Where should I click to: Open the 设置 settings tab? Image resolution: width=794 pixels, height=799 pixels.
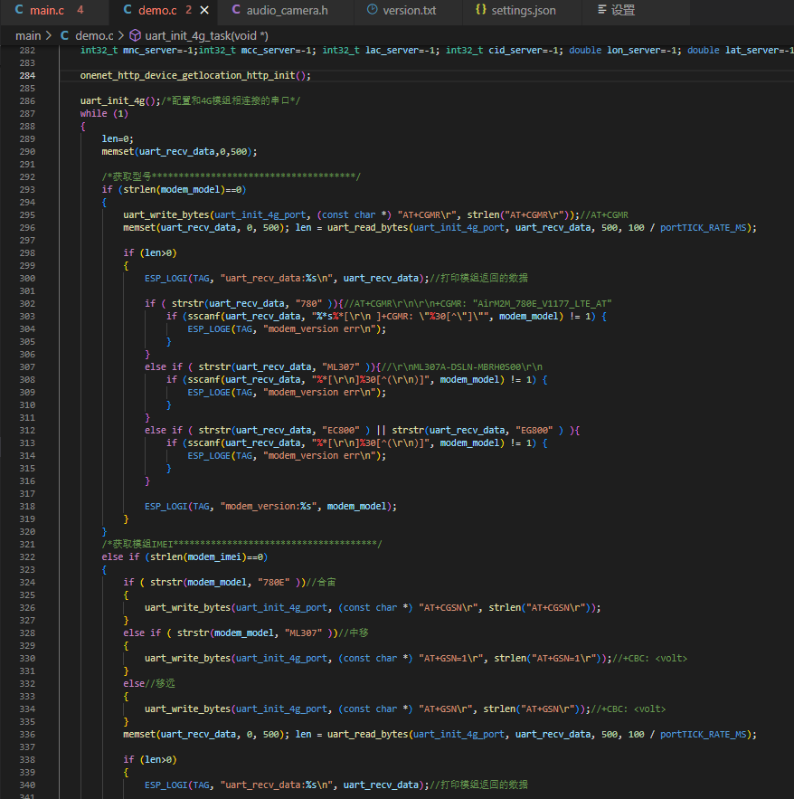coord(622,10)
